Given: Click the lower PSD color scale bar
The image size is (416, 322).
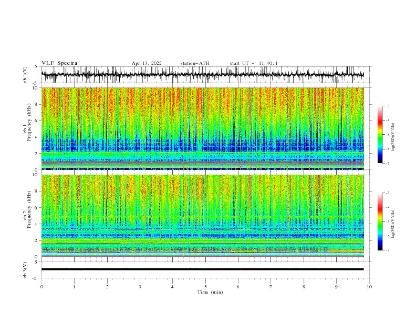Looking at the screenshot, I should click(380, 222).
